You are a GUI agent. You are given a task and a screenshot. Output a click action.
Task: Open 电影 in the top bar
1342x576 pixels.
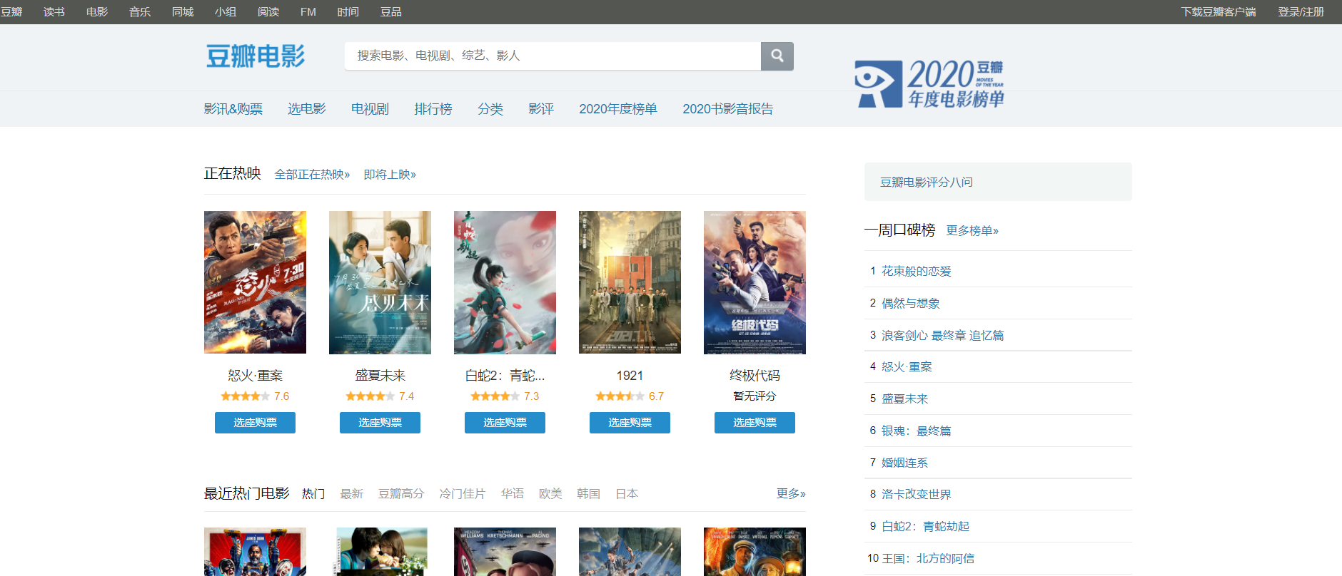(97, 12)
